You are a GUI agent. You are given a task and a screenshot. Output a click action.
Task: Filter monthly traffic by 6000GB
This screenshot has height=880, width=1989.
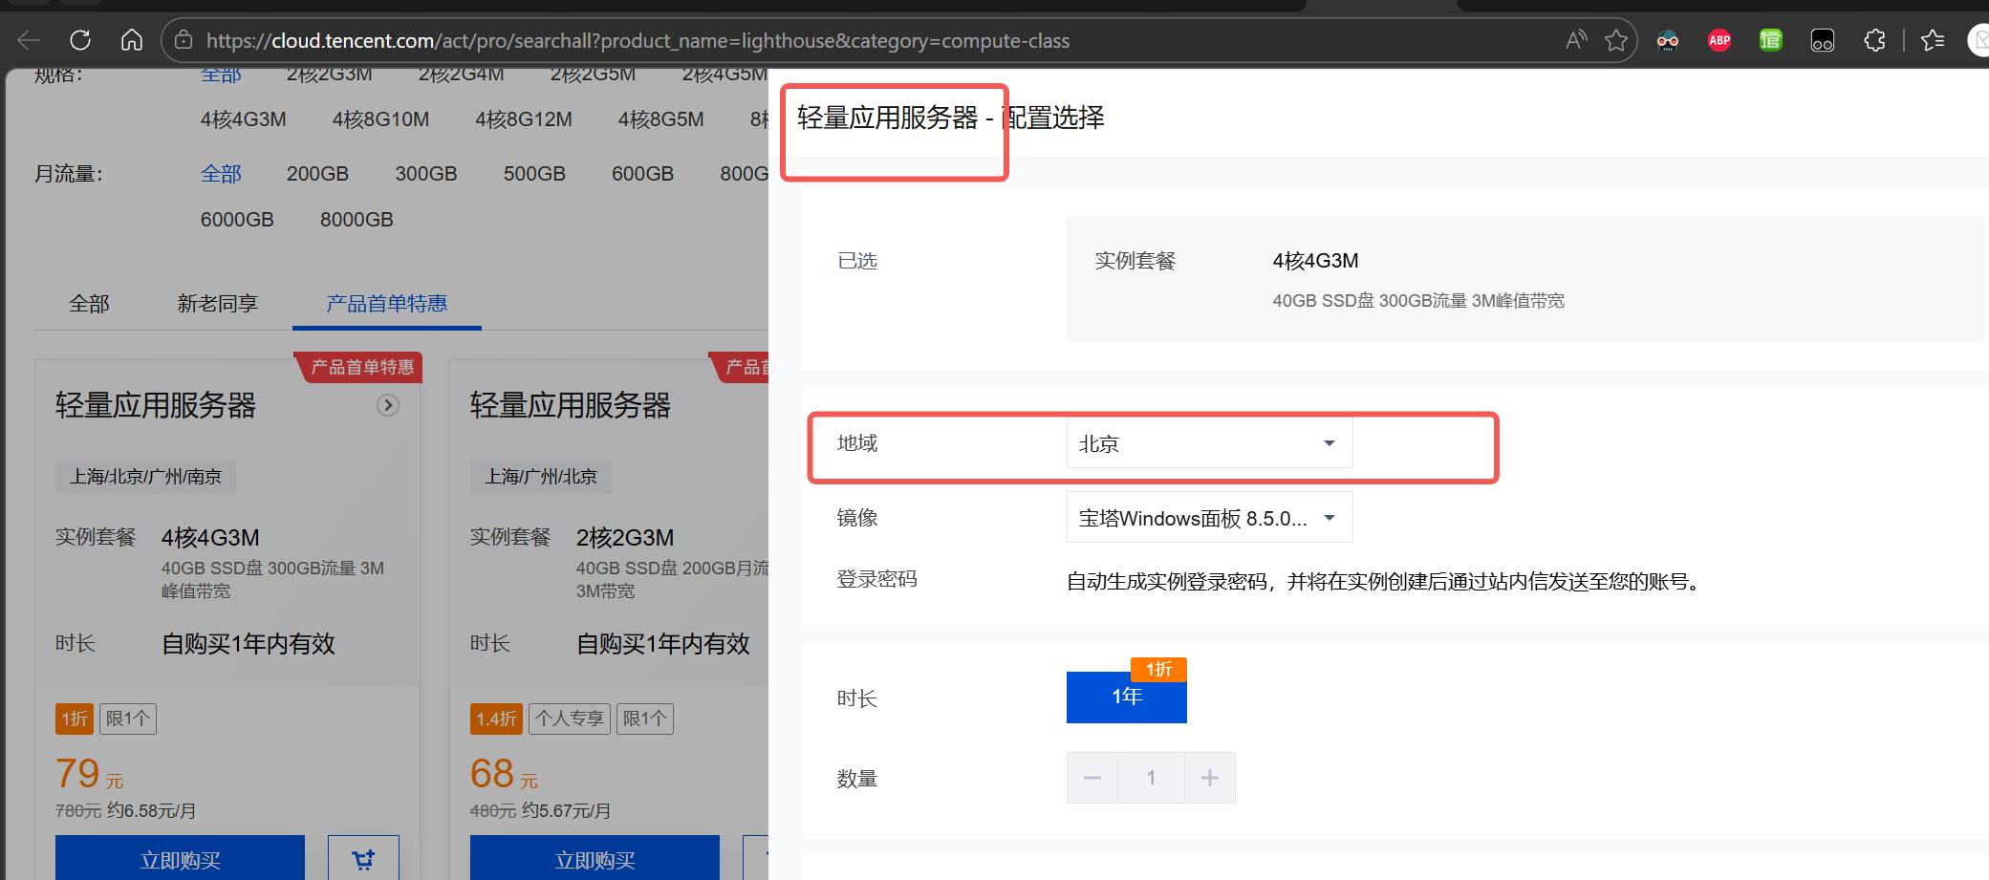point(237,220)
